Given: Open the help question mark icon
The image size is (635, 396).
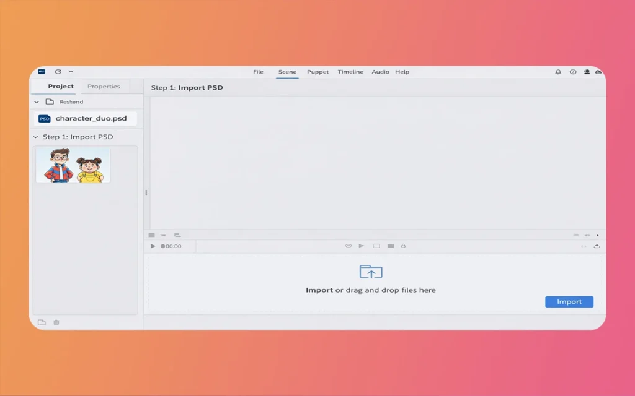Looking at the screenshot, I should coord(573,72).
